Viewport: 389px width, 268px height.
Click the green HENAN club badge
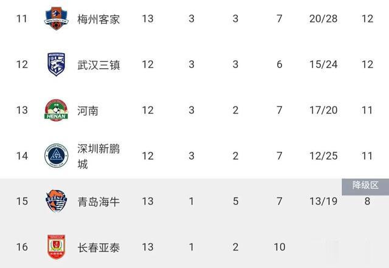coord(57,110)
